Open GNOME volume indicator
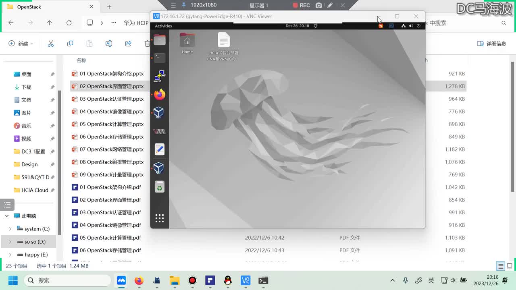The width and height of the screenshot is (516, 290). (x=411, y=26)
